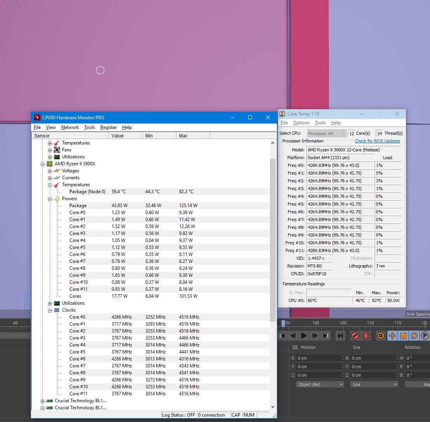Viewport: 430px width, 422px height.
Task: Click the HWMonitor scrollbar up arrow
Action: click(x=273, y=143)
